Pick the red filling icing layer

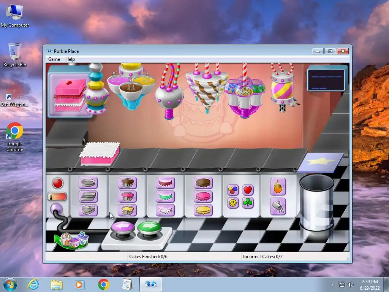165,183
